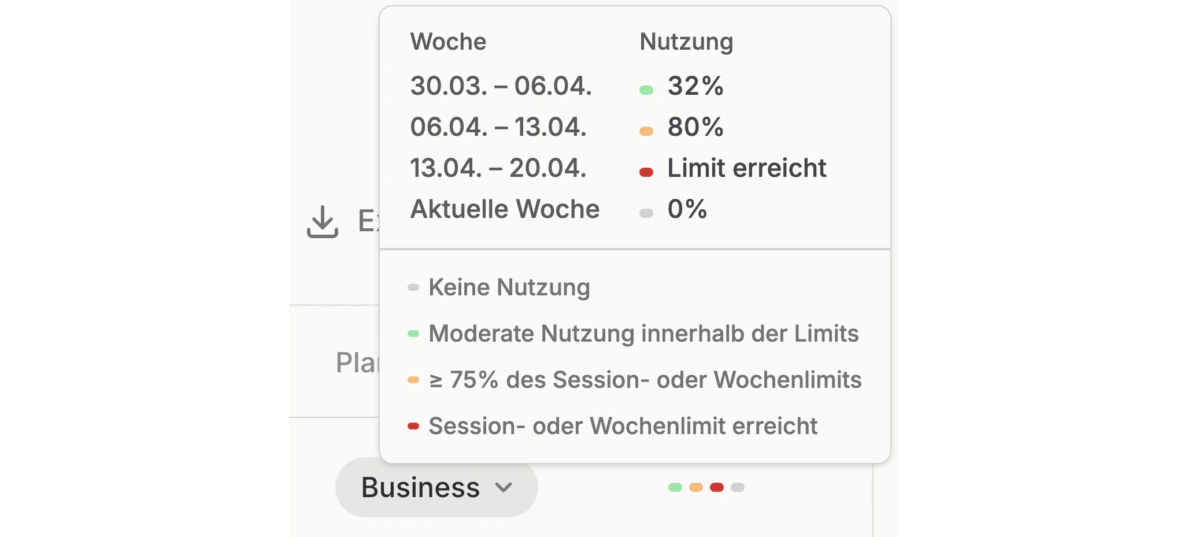This screenshot has width=1188, height=537.
Task: Click the Nutzung column header
Action: point(686,41)
